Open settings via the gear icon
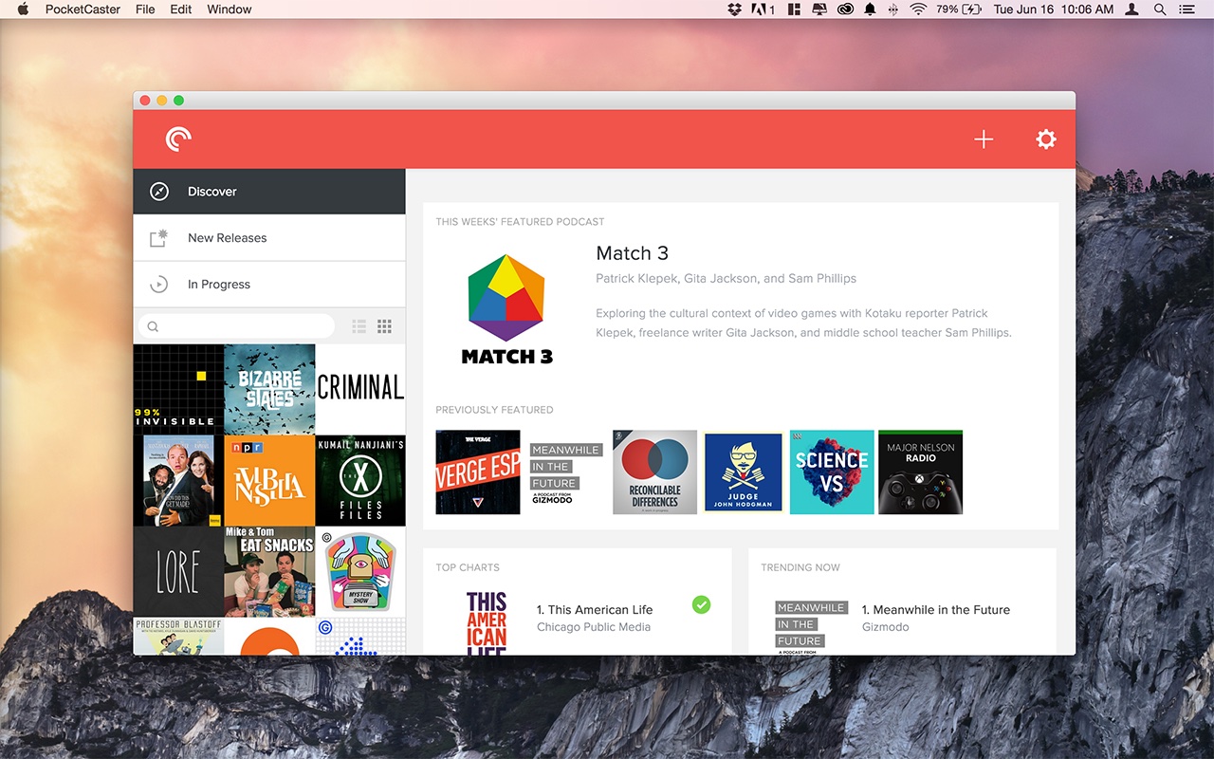The image size is (1214, 759). [1046, 139]
